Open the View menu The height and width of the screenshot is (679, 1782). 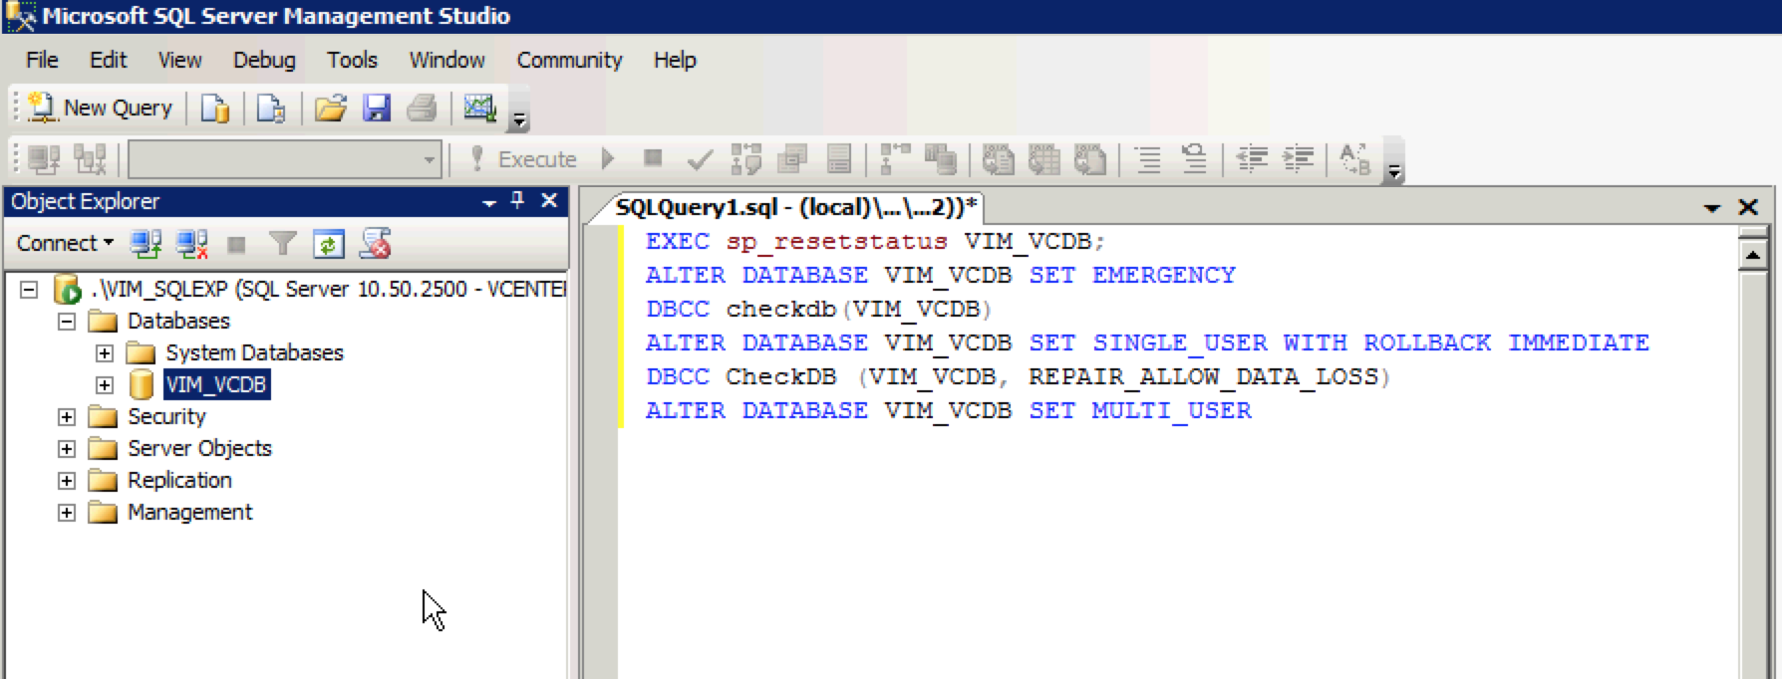coord(179,60)
